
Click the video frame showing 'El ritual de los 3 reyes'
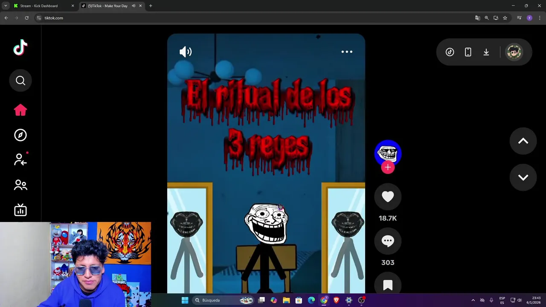(266, 164)
